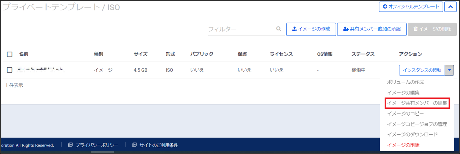The width and height of the screenshot is (460, 154).
Task: Click the disabled イメージの削除 toolbar button
Action: click(x=432, y=29)
